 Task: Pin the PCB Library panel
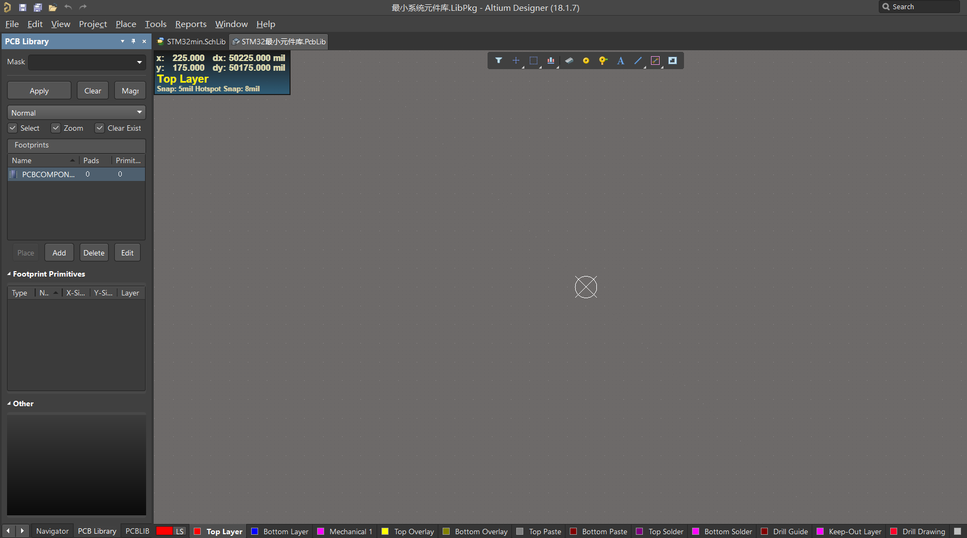133,41
